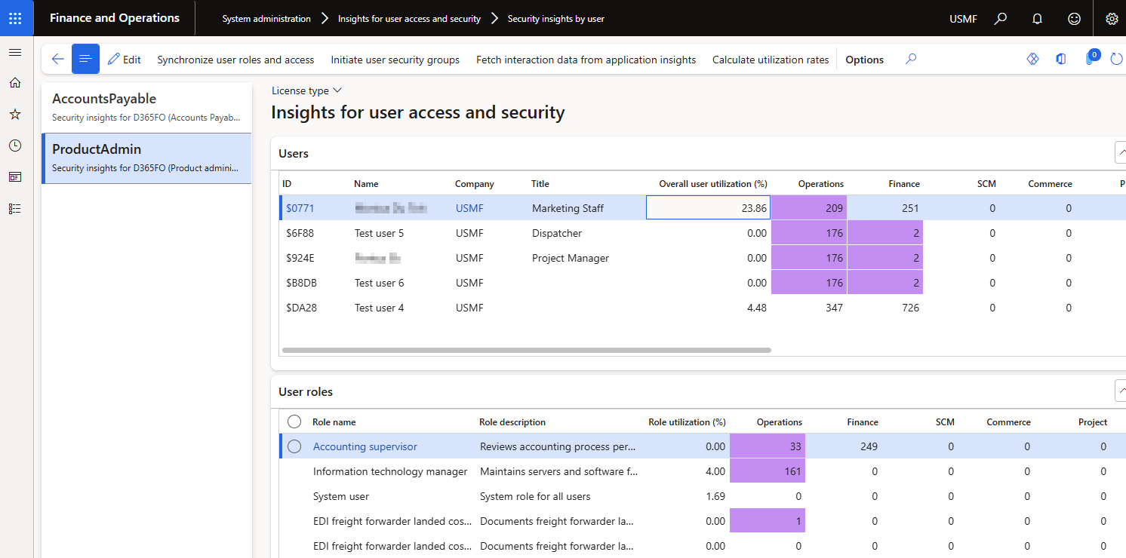Toggle the list pane view button
1126x558 pixels.
click(x=85, y=60)
